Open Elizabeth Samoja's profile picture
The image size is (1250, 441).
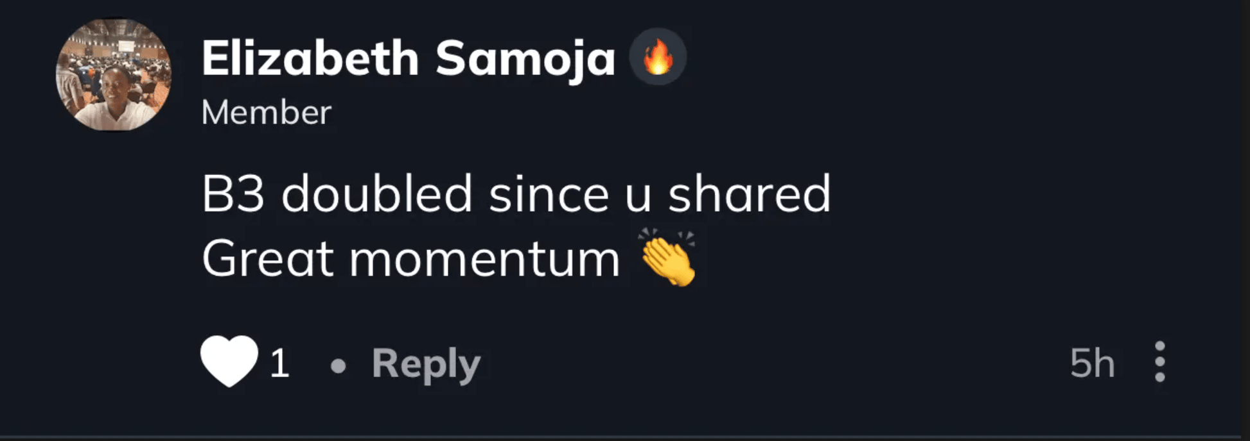pos(114,75)
